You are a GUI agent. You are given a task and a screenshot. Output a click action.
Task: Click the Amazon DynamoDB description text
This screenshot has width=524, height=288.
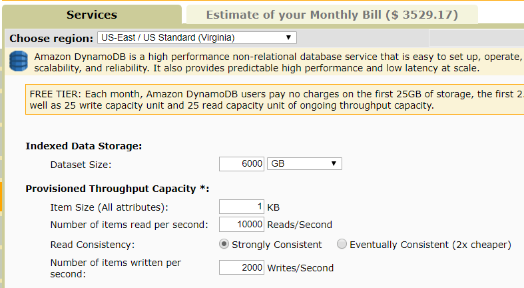coord(278,62)
